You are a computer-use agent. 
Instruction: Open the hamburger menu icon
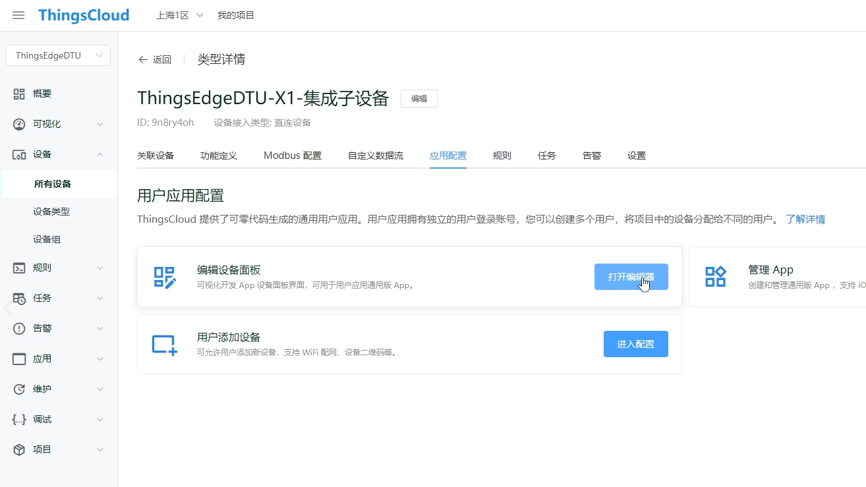(18, 15)
